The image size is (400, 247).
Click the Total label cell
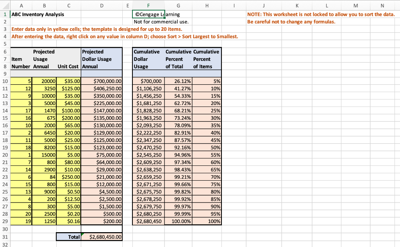[x=69, y=237]
